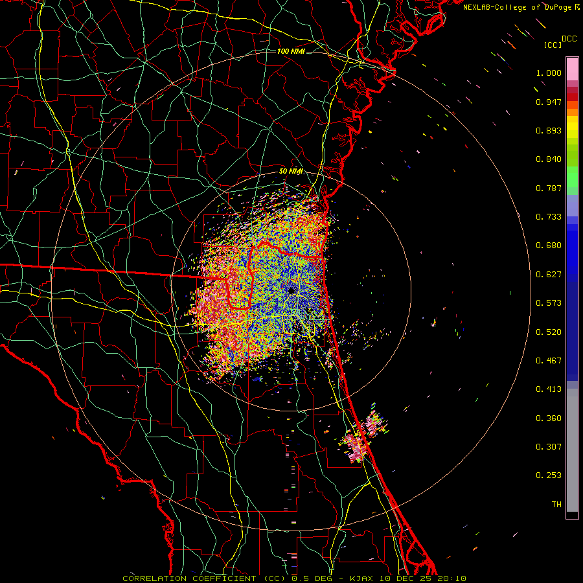The image size is (583, 583).
Task: Click the 100 NMI range ring label
Action: click(x=291, y=51)
